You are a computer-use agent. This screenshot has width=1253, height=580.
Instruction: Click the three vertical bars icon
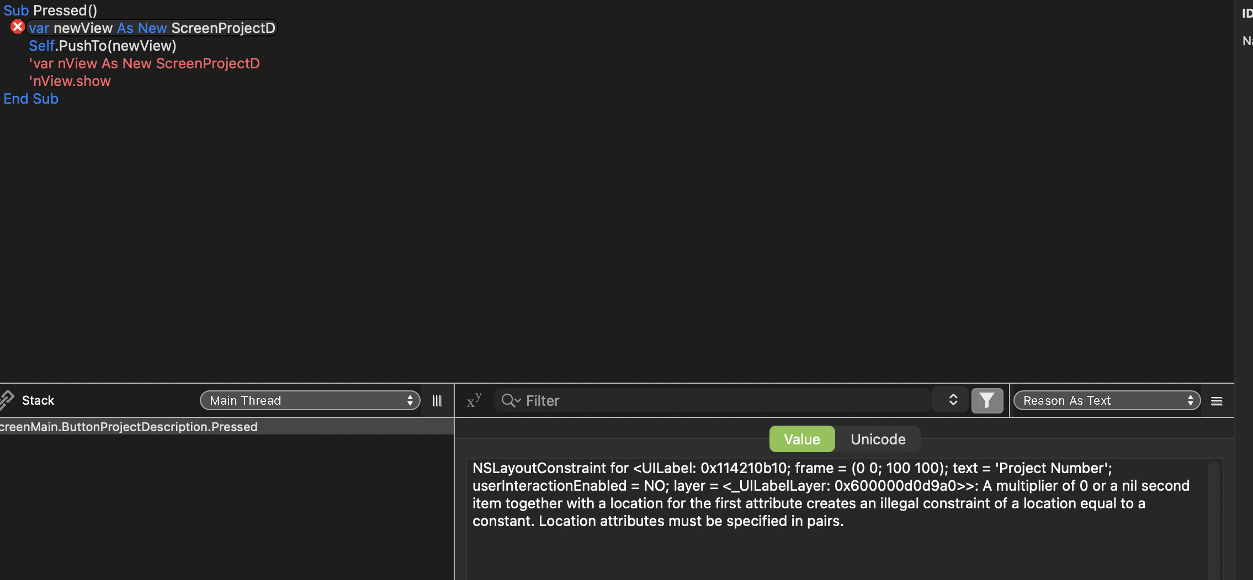point(437,400)
